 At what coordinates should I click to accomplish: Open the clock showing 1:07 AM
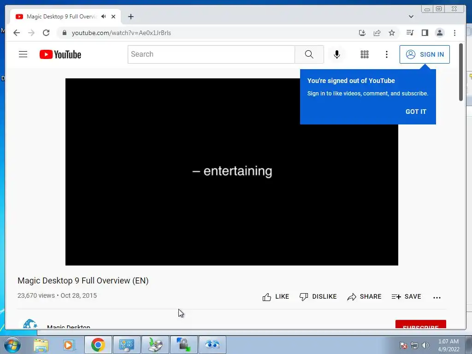click(448, 345)
